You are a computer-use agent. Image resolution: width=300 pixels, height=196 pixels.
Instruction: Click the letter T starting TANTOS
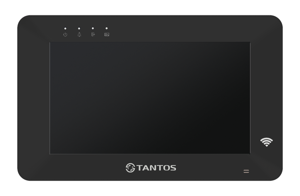pos(139,168)
